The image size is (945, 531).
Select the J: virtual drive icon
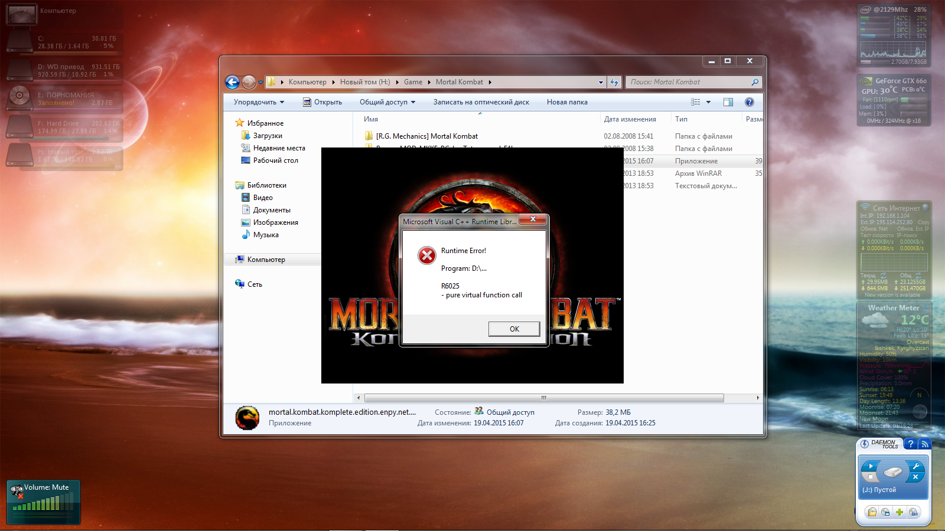point(893,472)
